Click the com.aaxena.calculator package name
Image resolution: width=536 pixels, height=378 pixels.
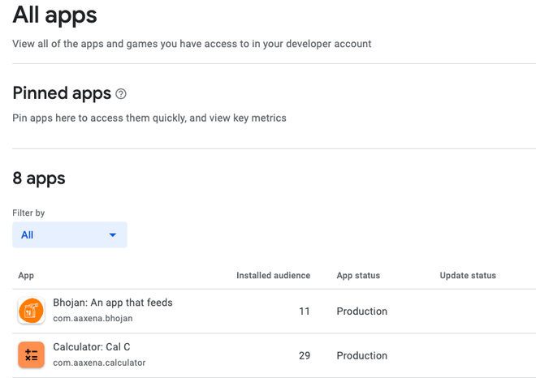click(99, 363)
